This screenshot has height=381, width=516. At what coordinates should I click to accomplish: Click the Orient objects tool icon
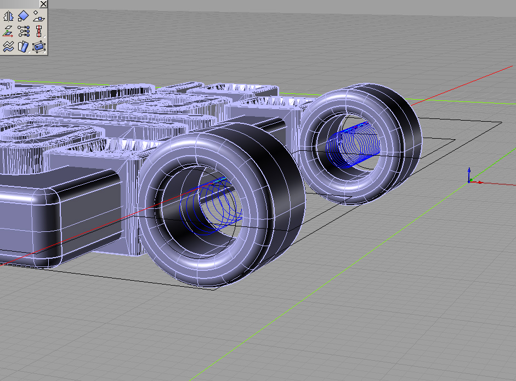pyautogui.click(x=24, y=16)
